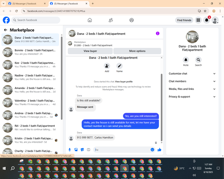Open the purple conversation information icon
The image size is (224, 179).
click(x=158, y=34)
